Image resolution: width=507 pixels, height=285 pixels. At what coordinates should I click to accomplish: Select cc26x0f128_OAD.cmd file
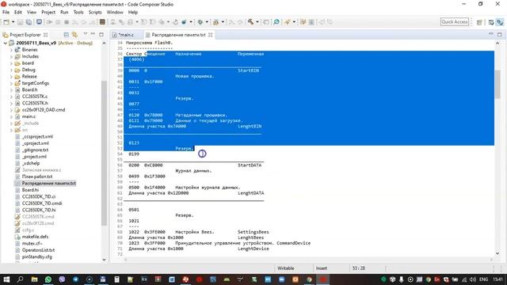point(44,110)
